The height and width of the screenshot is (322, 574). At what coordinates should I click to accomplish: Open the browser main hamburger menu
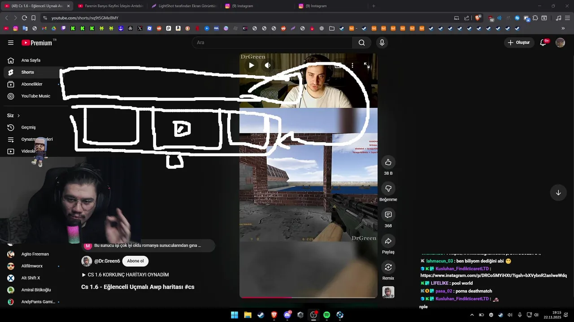click(x=567, y=18)
